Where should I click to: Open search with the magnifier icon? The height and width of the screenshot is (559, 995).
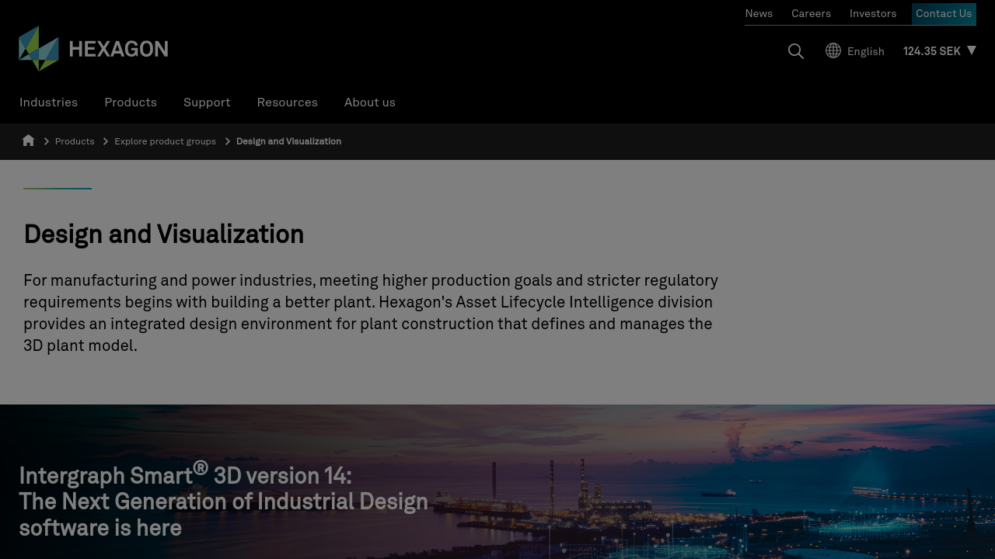795,51
